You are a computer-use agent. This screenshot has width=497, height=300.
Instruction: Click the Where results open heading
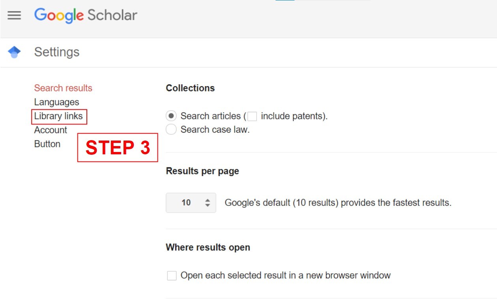point(208,248)
